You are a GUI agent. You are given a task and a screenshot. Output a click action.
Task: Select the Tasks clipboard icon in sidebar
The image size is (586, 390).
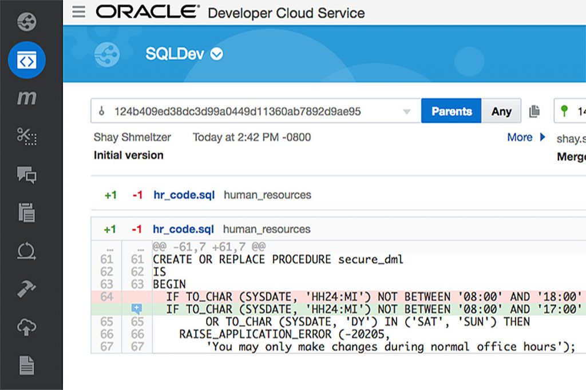tap(25, 212)
